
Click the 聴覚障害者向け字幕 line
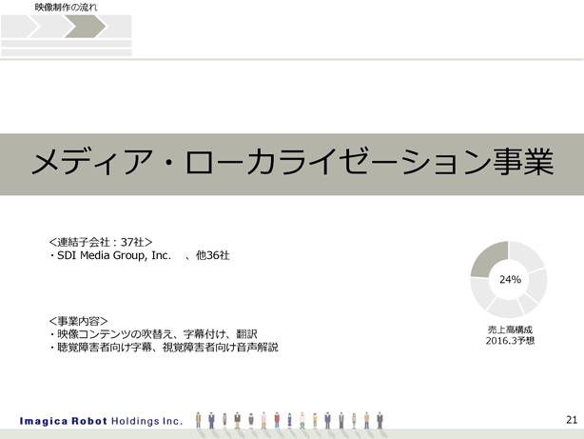point(164,348)
